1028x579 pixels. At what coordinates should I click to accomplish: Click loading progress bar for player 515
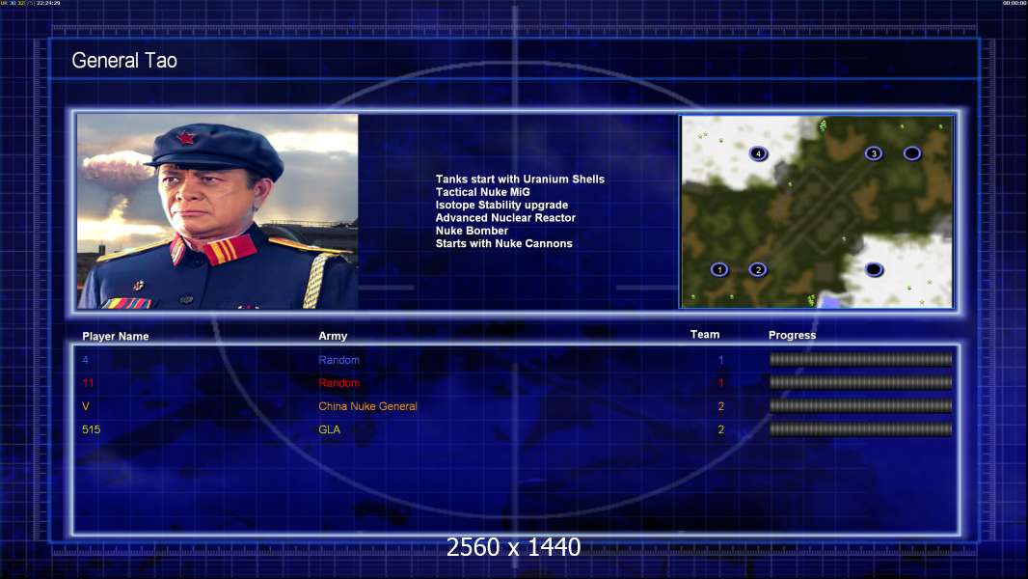coord(860,429)
